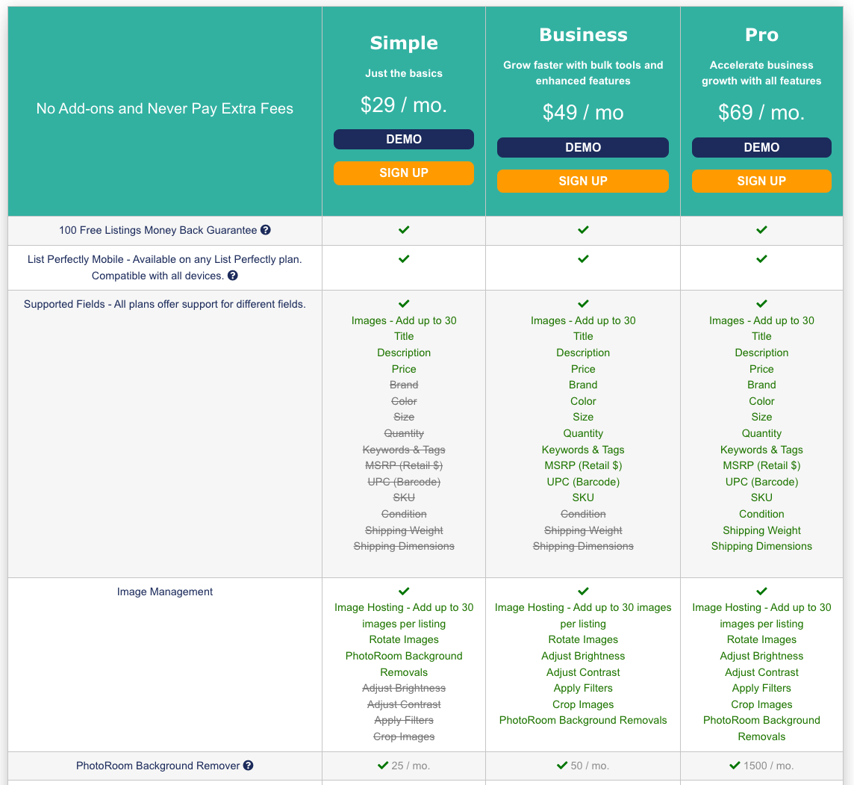The width and height of the screenshot is (854, 785).
Task: Click the Business plan heading
Action: (x=583, y=35)
